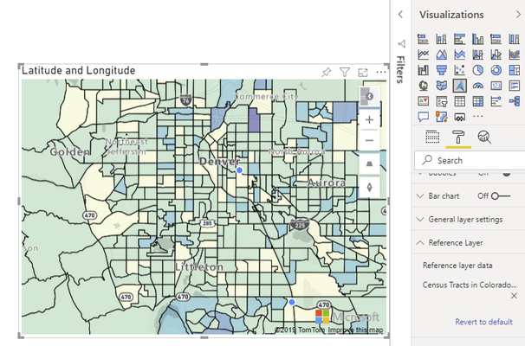Open More options ellipsis on map visual
525x346 pixels.
point(380,72)
